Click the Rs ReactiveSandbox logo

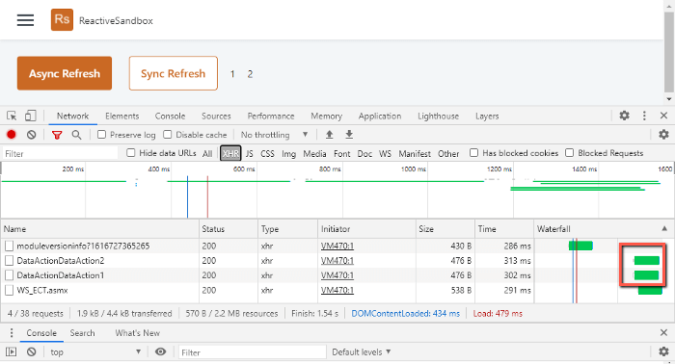62,20
